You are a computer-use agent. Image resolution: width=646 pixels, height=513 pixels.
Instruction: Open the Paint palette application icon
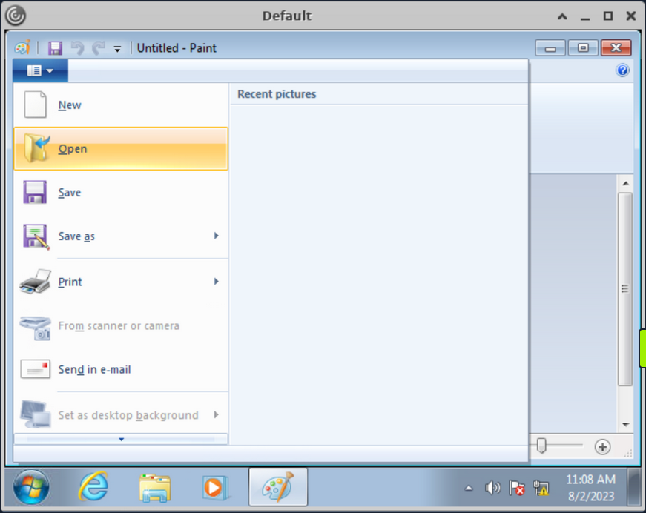click(x=21, y=47)
